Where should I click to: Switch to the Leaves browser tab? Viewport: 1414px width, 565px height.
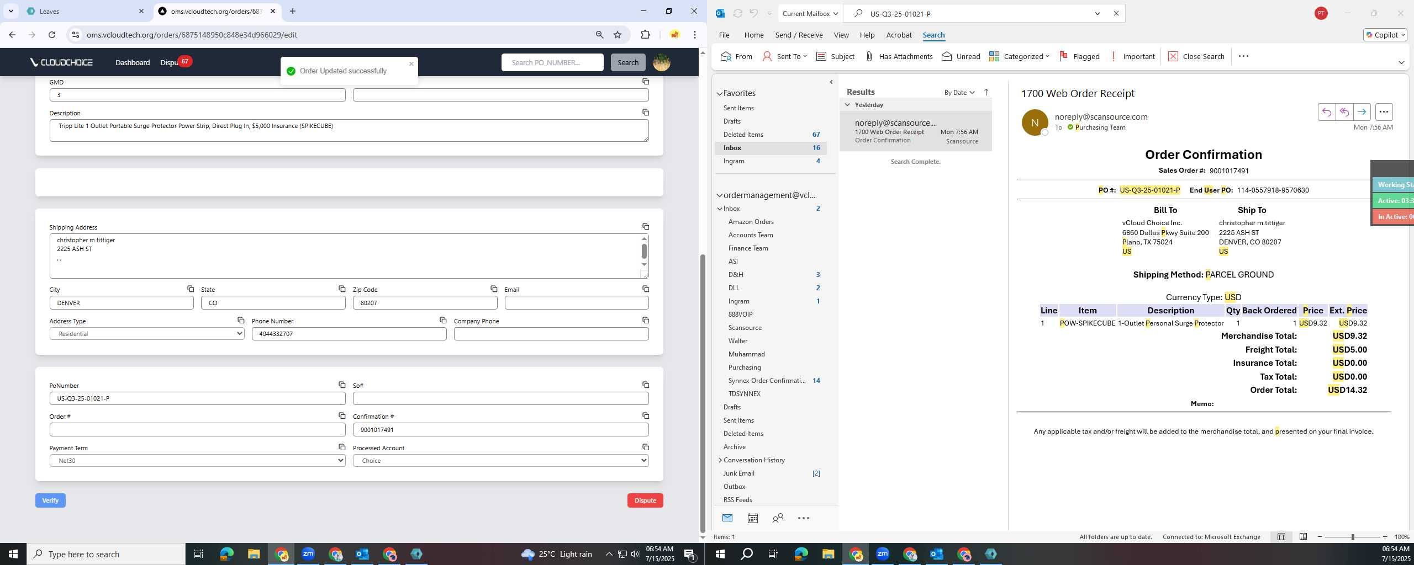(86, 11)
